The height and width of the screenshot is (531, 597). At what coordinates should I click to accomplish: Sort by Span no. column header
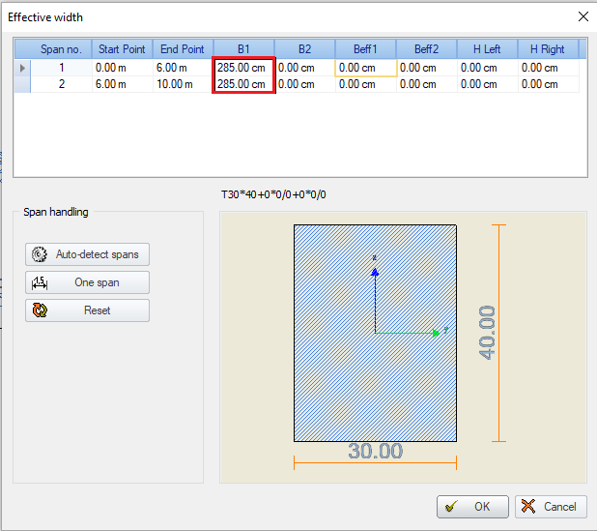(x=61, y=49)
